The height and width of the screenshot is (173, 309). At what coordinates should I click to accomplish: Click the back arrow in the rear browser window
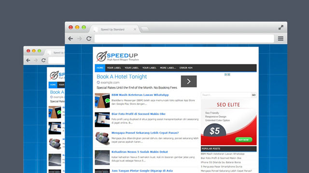28,60
